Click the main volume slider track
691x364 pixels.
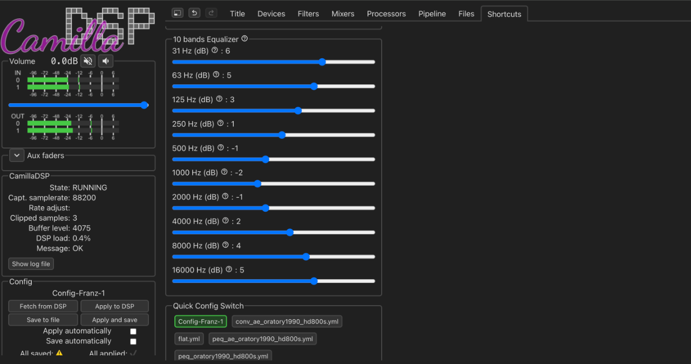tap(76, 105)
